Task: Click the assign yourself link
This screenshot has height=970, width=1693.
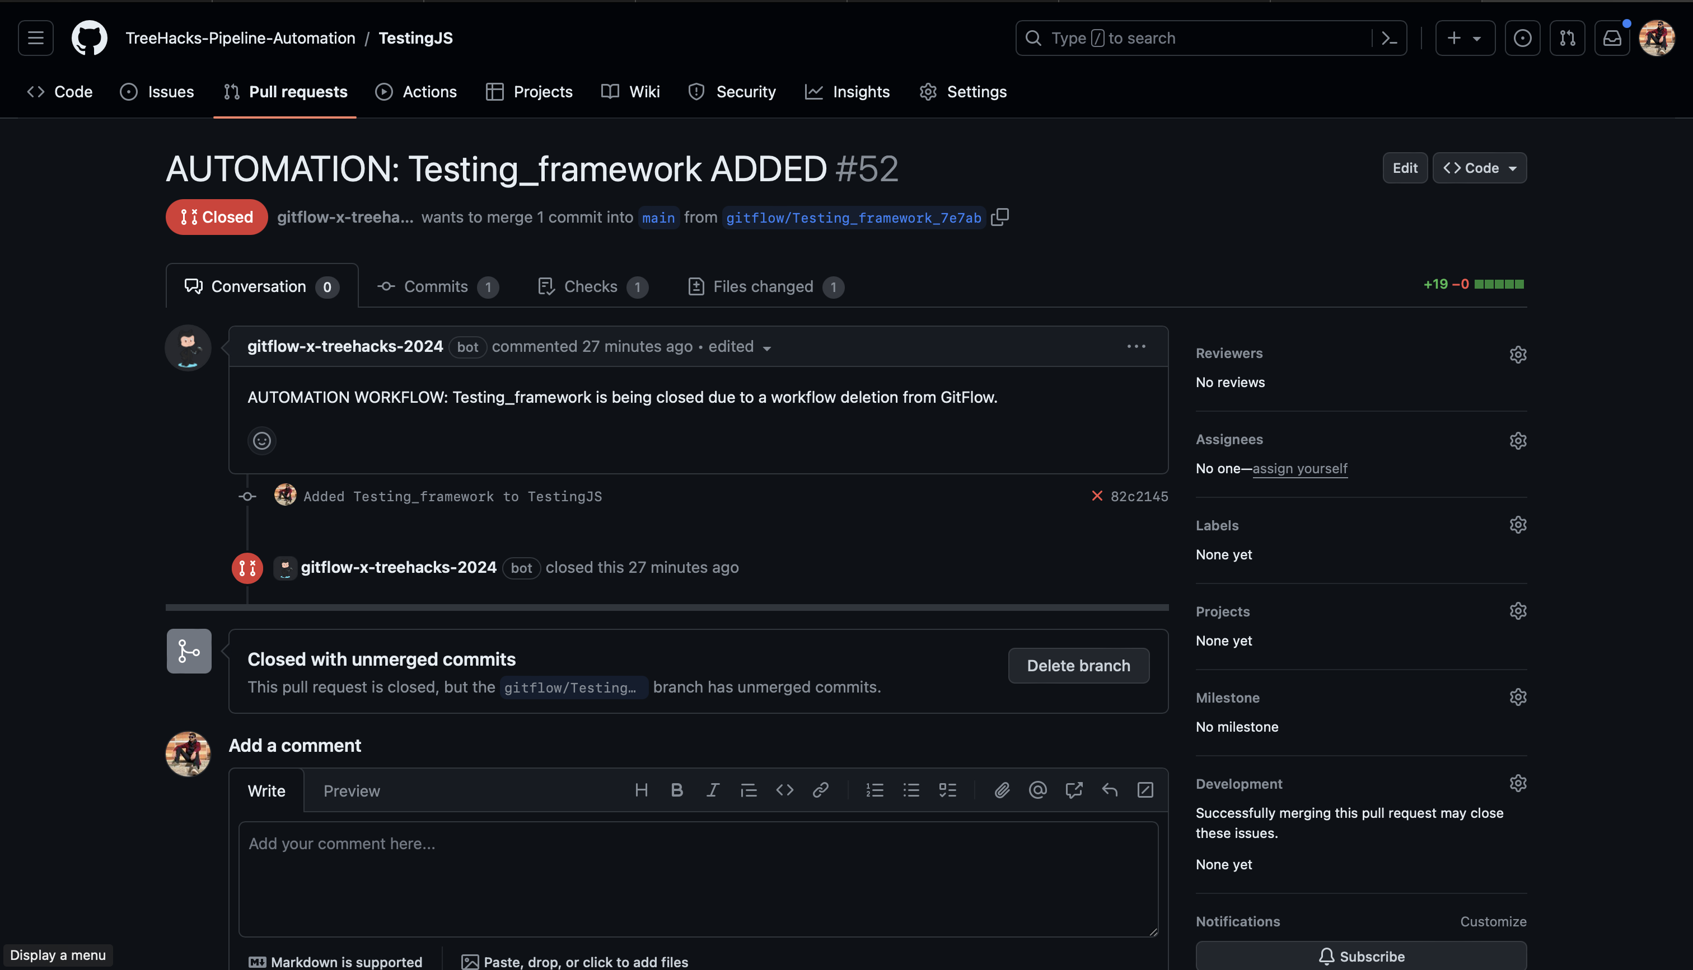Action: 1300,468
